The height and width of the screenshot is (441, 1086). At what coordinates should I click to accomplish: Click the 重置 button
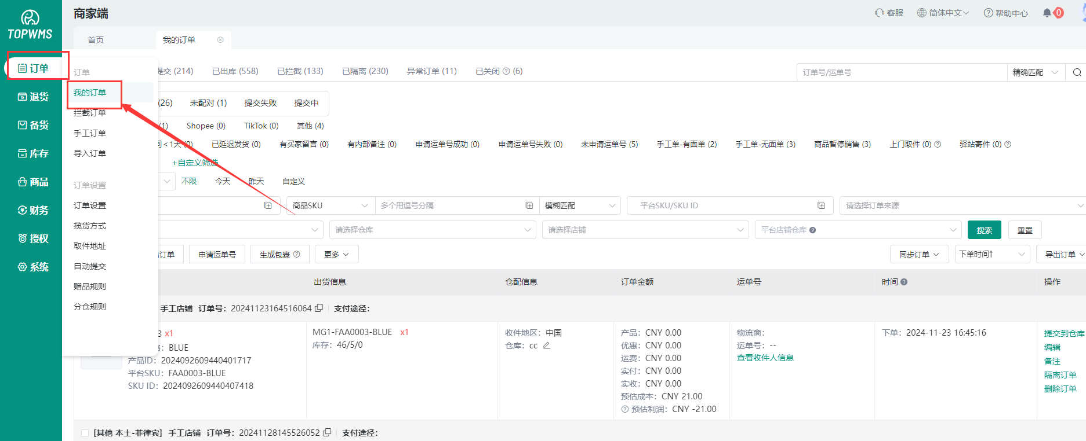[x=1025, y=230]
